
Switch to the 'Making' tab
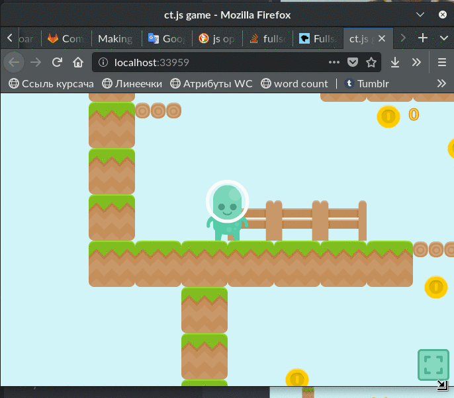click(x=116, y=38)
